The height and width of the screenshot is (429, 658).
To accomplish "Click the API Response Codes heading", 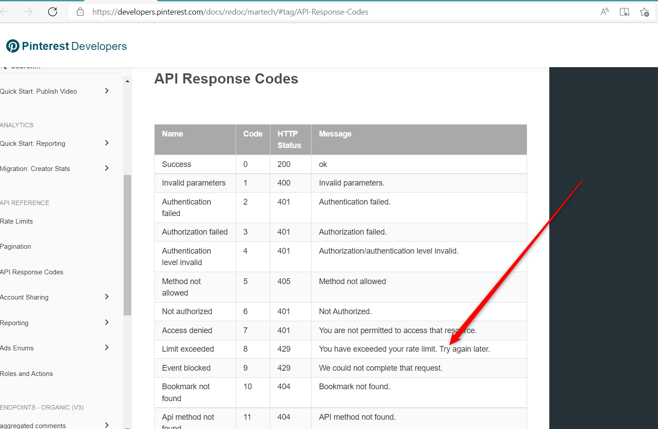I will click(226, 79).
